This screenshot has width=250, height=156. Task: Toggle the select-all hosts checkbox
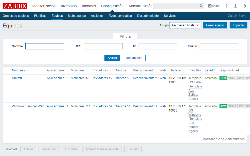tap(6, 70)
